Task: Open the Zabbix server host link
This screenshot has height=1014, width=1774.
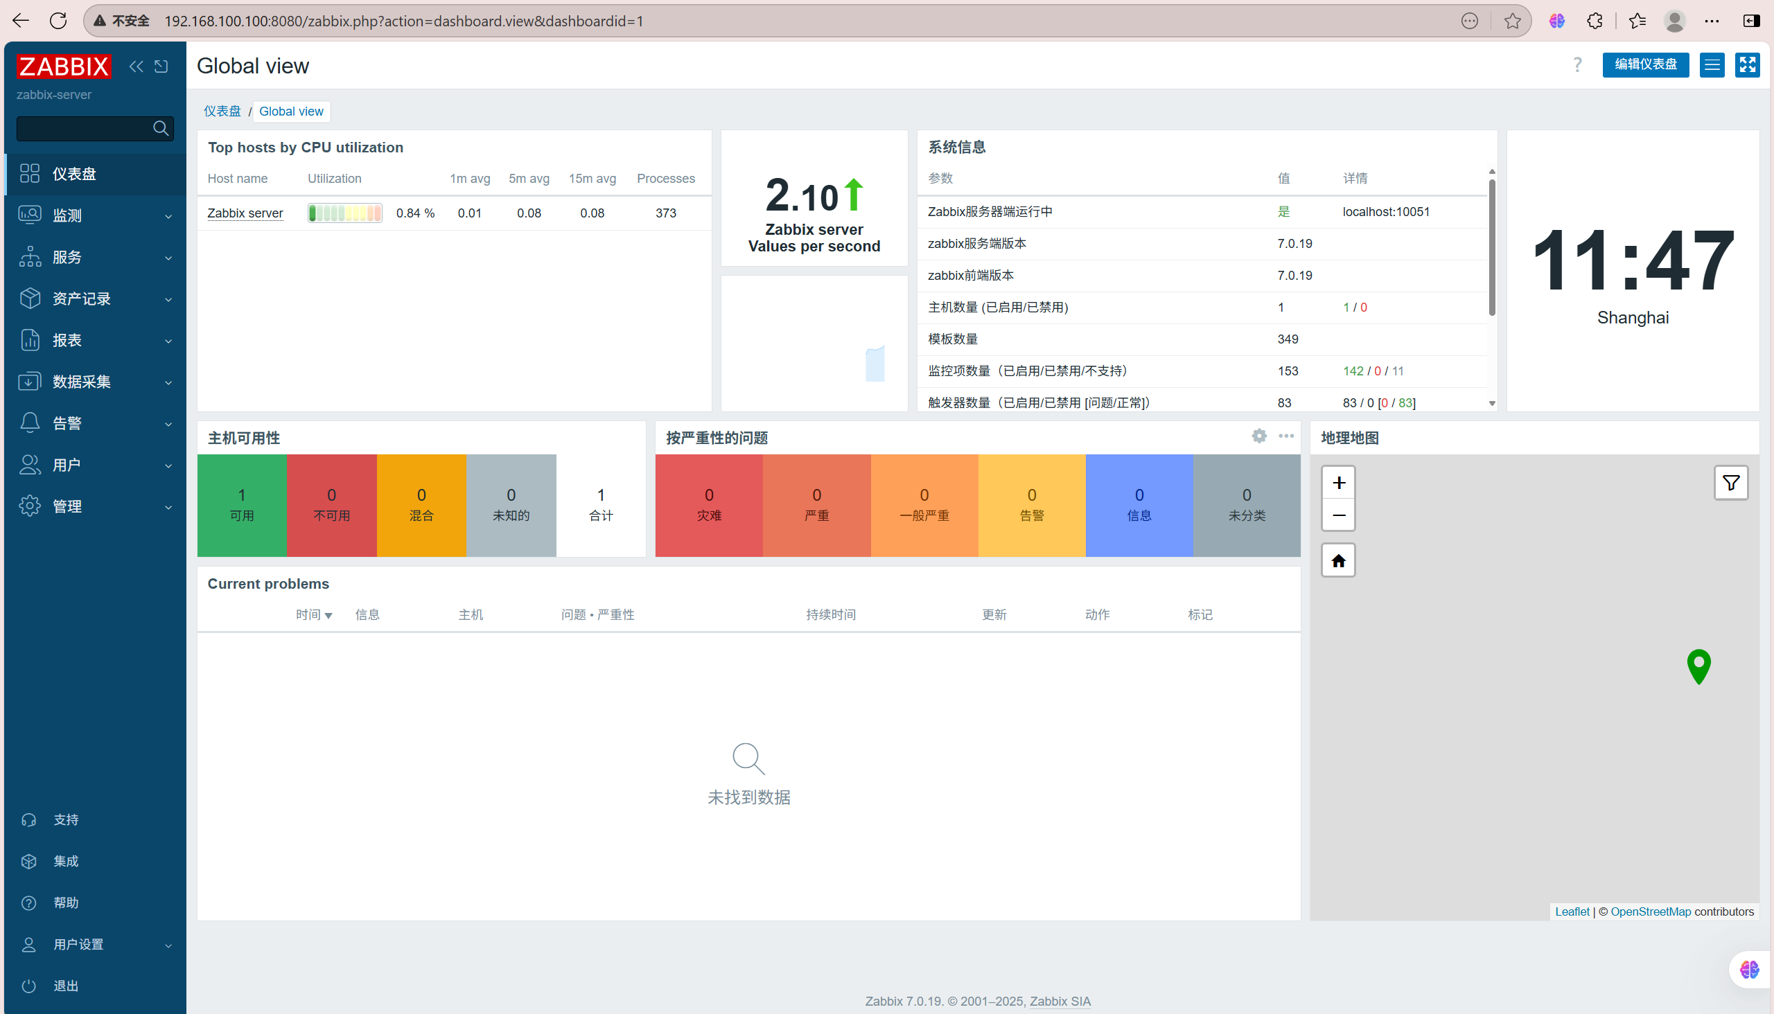Action: pos(245,213)
